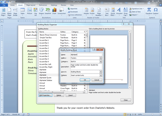Switch to the View tab
The image size is (162, 116).
pyautogui.click(x=72, y=5)
